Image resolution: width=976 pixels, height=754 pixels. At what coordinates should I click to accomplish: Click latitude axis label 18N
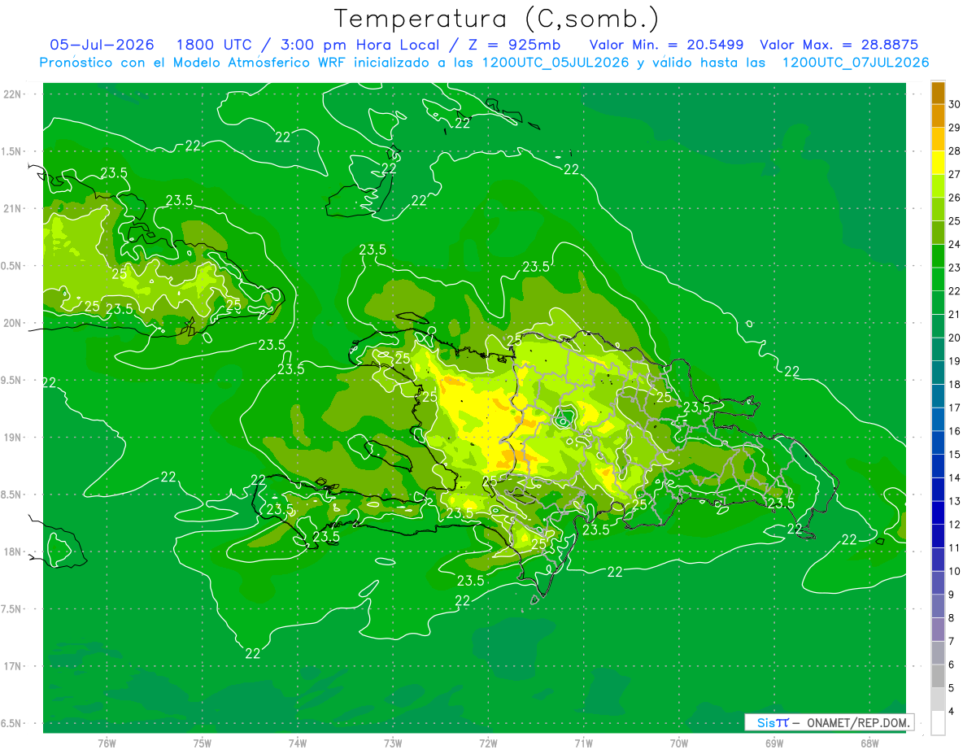click(x=13, y=551)
